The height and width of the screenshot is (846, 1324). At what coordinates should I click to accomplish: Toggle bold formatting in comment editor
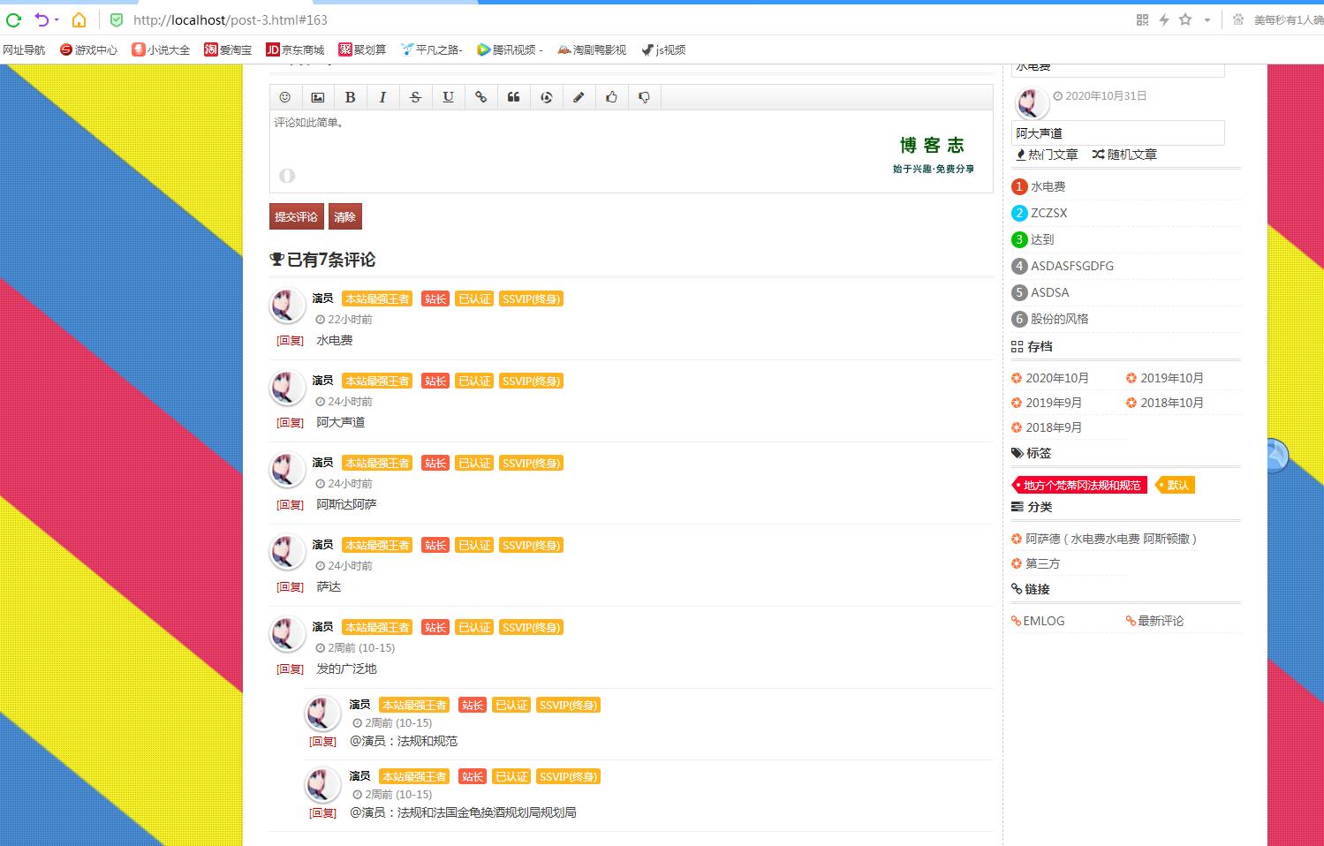350,97
